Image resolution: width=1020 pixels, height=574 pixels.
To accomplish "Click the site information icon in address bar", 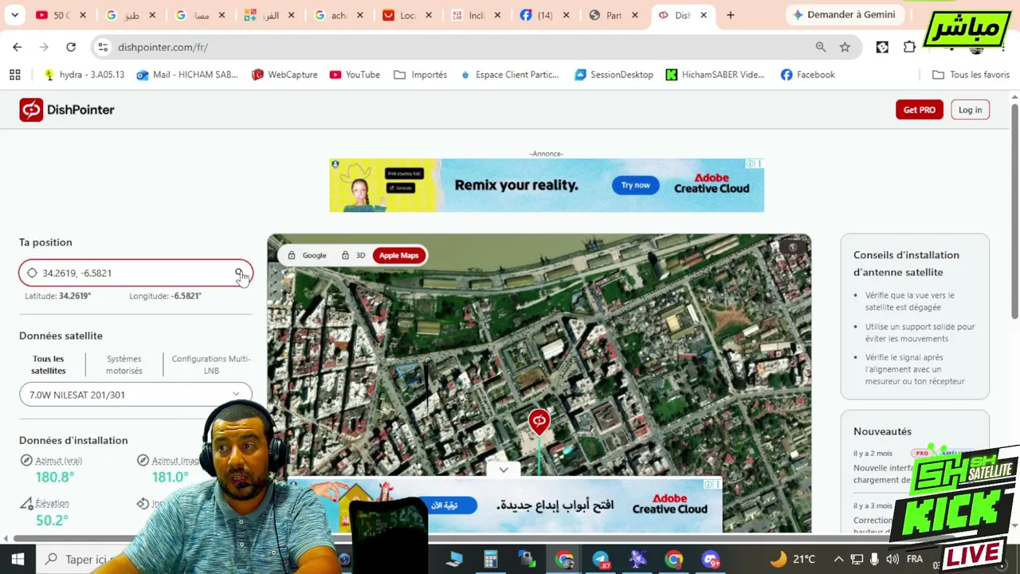I will 103,47.
